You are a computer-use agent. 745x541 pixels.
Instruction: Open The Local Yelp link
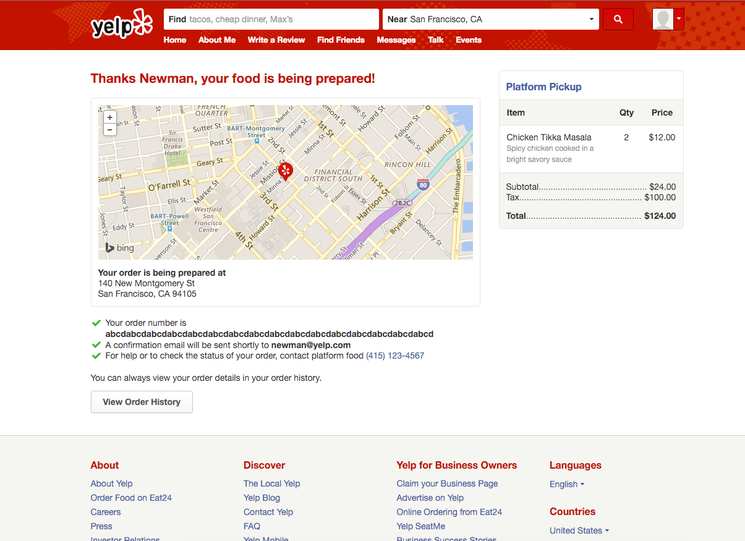[272, 483]
